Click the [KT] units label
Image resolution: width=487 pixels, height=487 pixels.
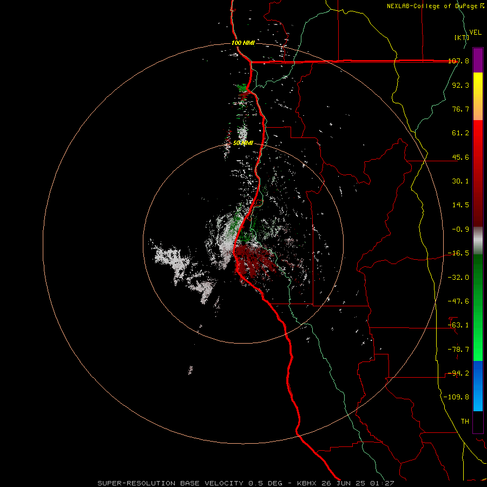click(461, 37)
